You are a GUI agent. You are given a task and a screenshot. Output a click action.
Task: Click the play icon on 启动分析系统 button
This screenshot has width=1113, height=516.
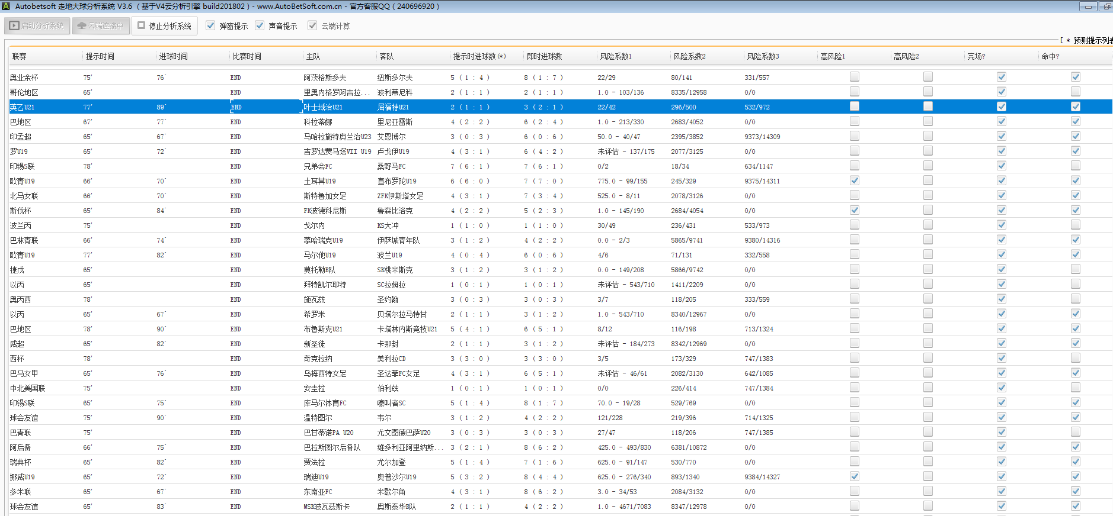tap(14, 26)
